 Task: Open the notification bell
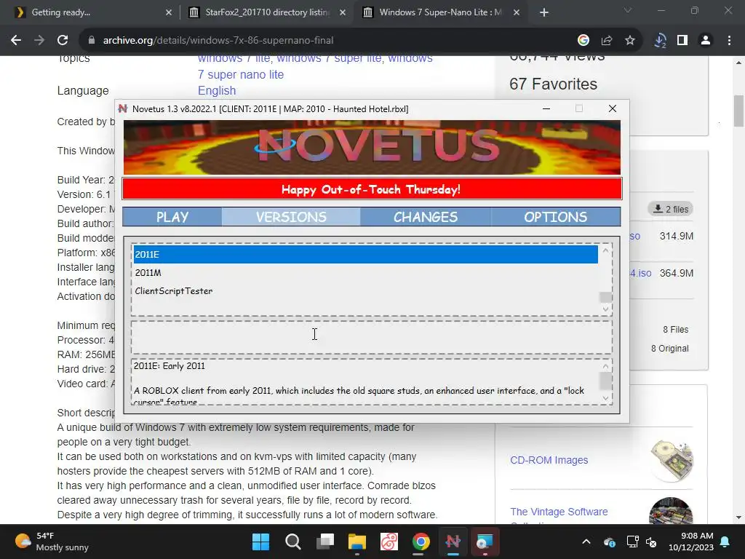pos(725,542)
